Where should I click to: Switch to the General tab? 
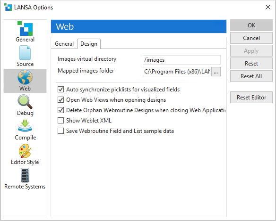coord(64,44)
